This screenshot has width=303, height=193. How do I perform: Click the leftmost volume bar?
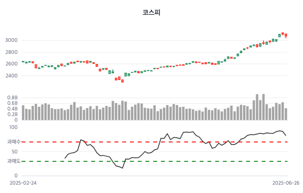(23, 112)
